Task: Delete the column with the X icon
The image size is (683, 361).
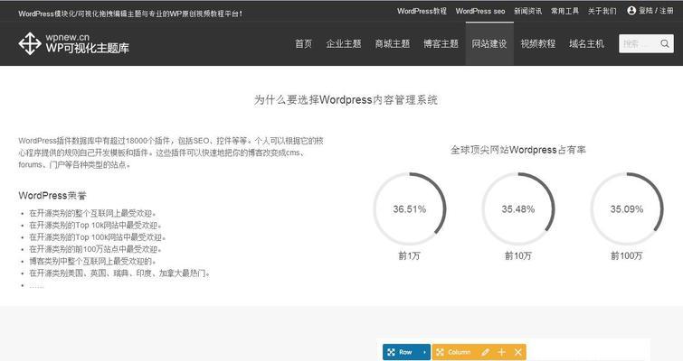Action: click(x=518, y=352)
